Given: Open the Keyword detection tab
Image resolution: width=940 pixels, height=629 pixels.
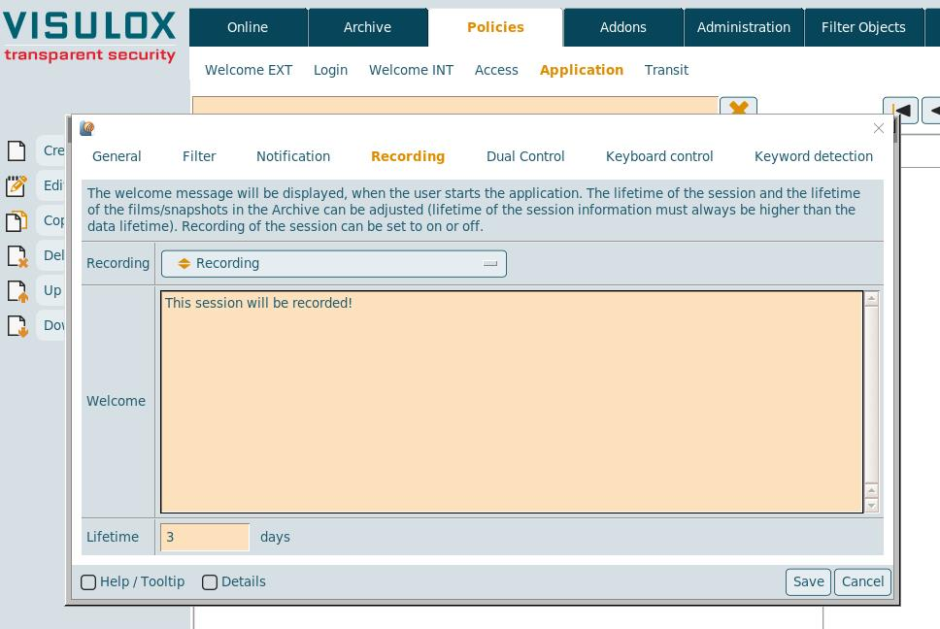Looking at the screenshot, I should pyautogui.click(x=813, y=156).
